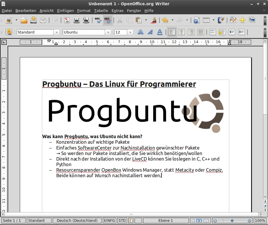
Task: Toggle automatic spellchecking (AutoSpellcheck)
Action: coord(108,20)
